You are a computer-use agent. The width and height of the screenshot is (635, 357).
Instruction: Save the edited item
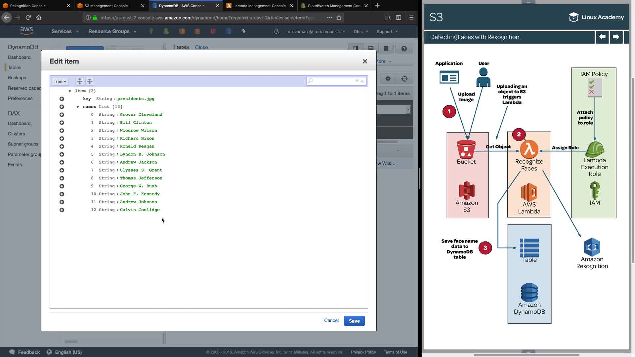(x=354, y=321)
